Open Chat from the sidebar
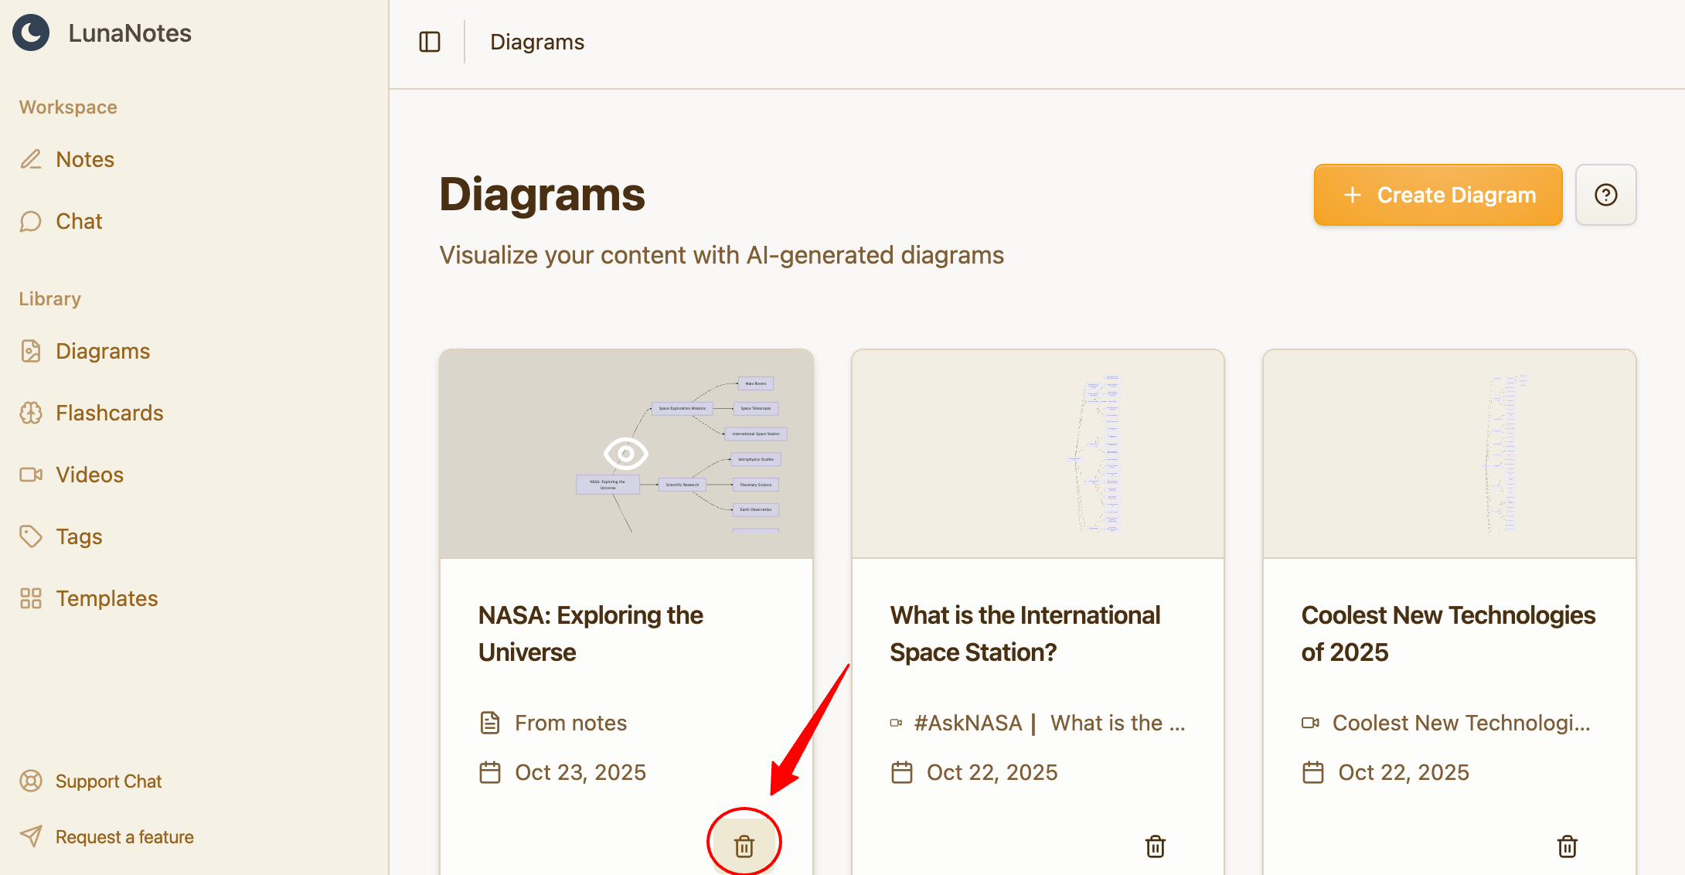Viewport: 1685px width, 875px height. [79, 221]
